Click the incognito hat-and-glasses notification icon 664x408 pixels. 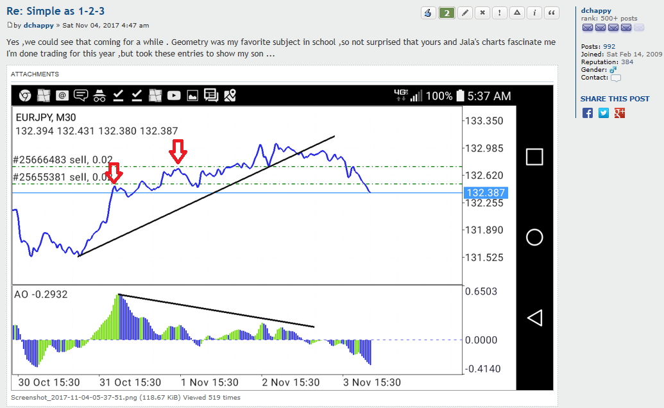coord(99,96)
